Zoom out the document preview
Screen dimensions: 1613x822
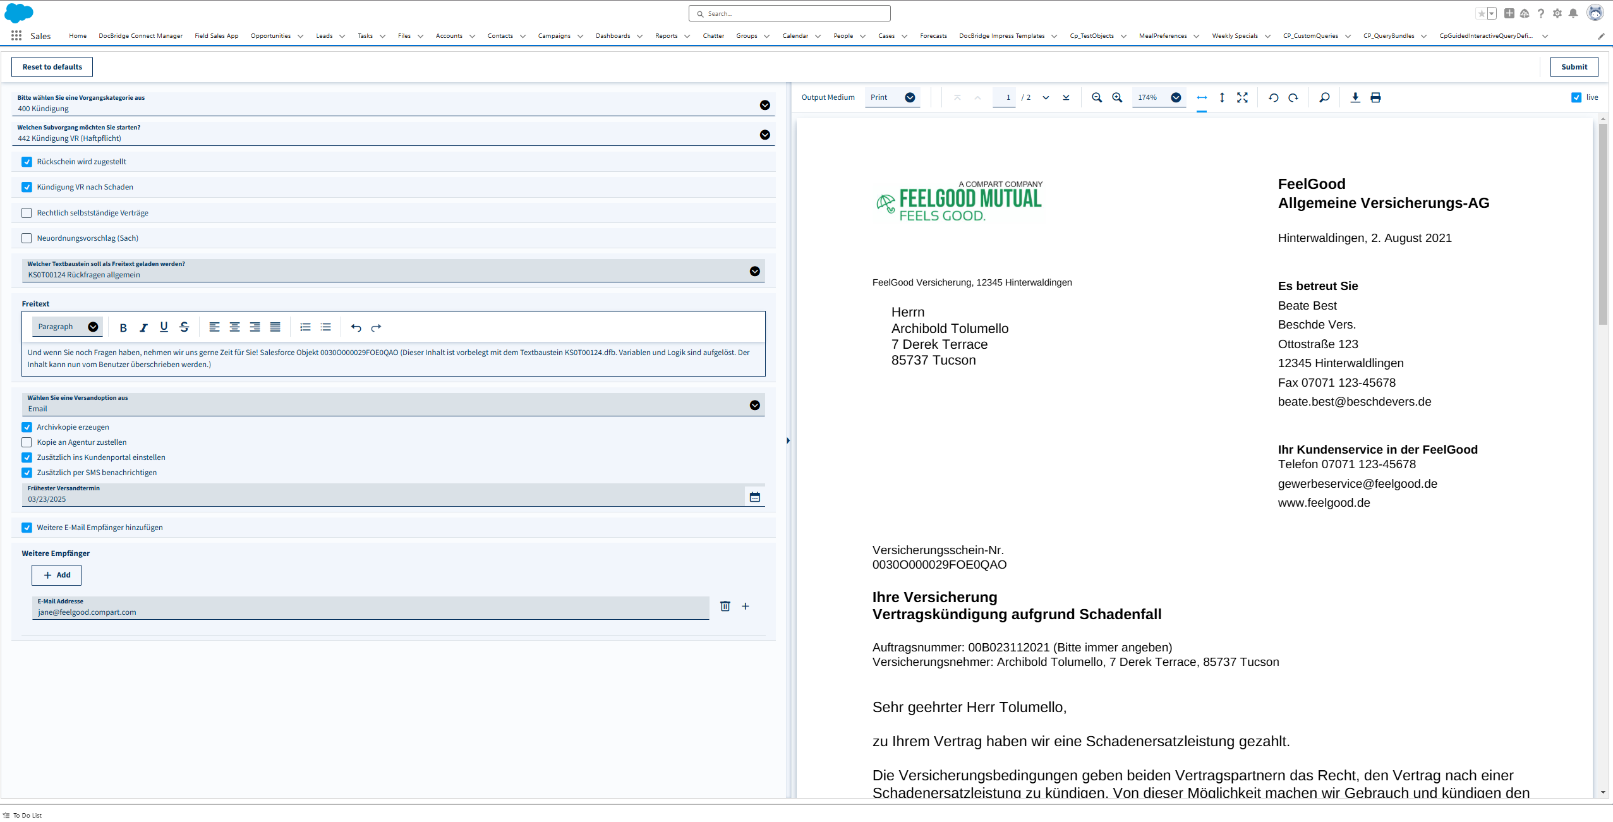pos(1097,97)
